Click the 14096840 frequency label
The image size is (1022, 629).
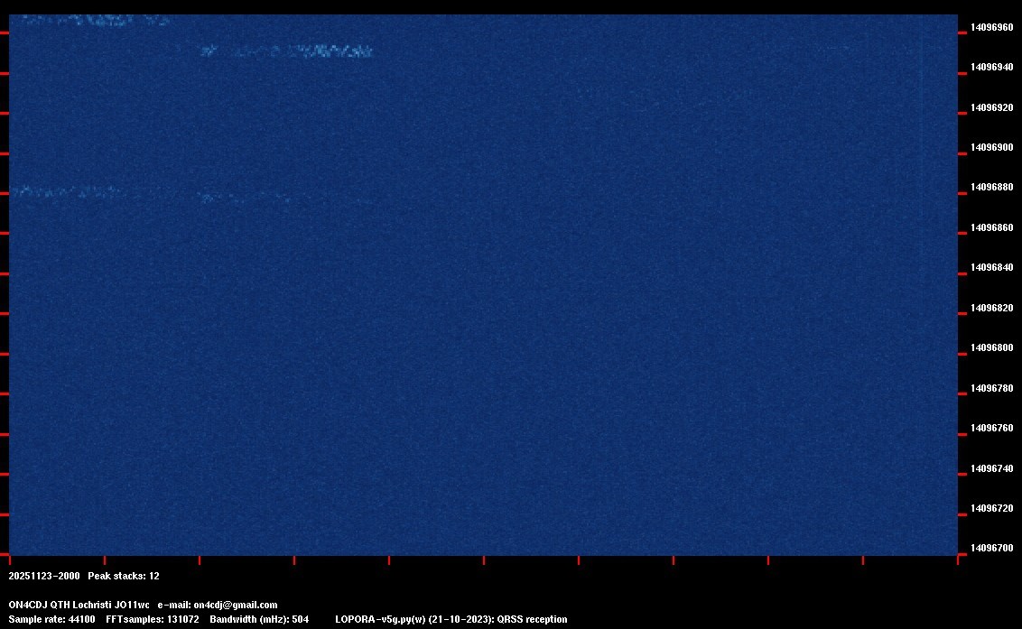click(991, 267)
